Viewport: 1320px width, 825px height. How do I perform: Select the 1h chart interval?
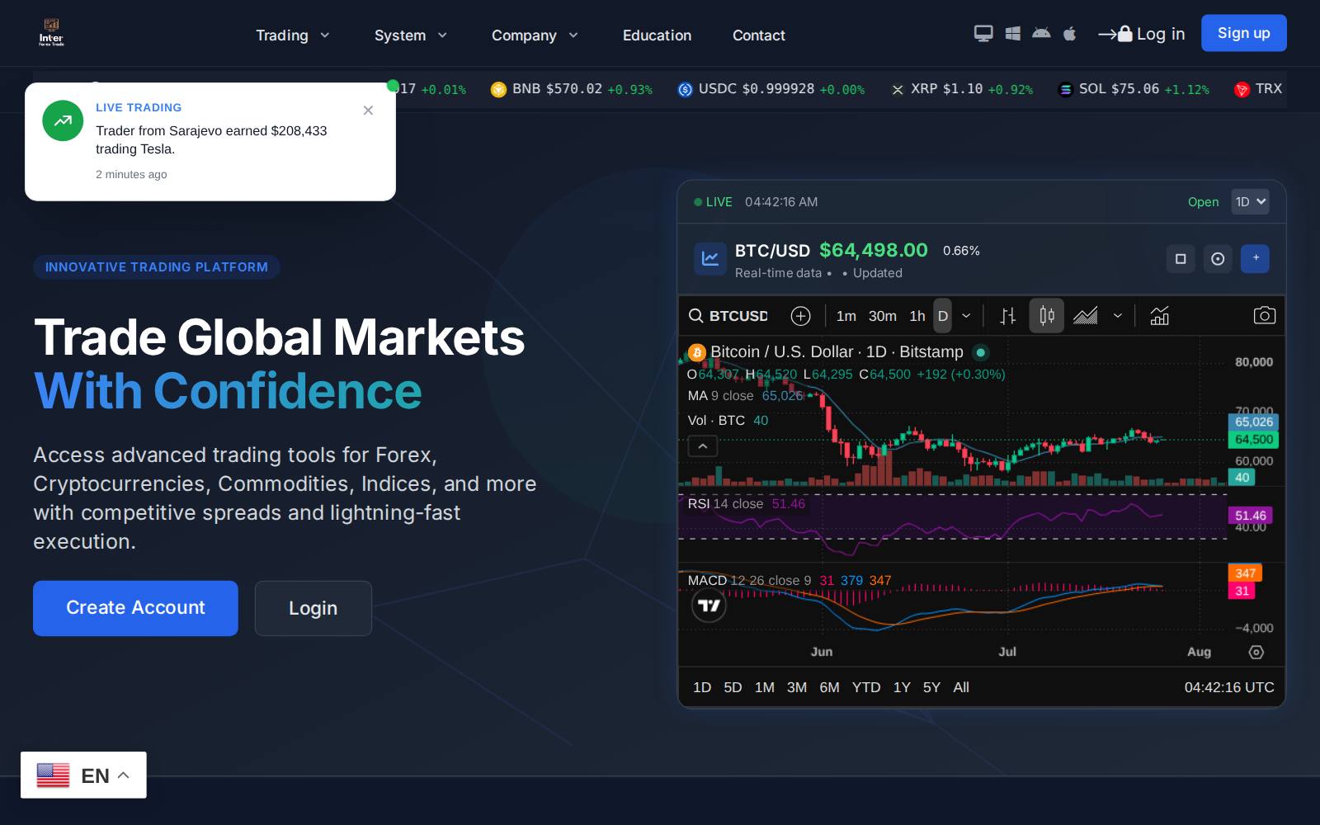point(917,316)
